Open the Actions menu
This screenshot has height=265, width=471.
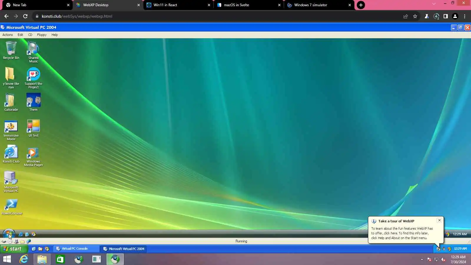tap(8, 35)
